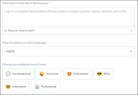Viewport: 138px width, 95px height.
Task: Select the Conversational tone option
Action: [x=18, y=74]
